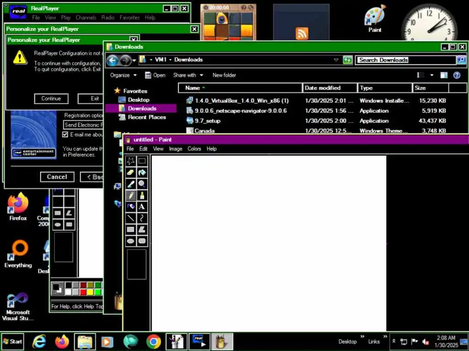Refresh the Downloads folder address bar

pos(347,60)
